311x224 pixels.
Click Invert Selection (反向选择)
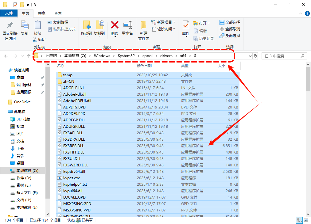(230, 36)
